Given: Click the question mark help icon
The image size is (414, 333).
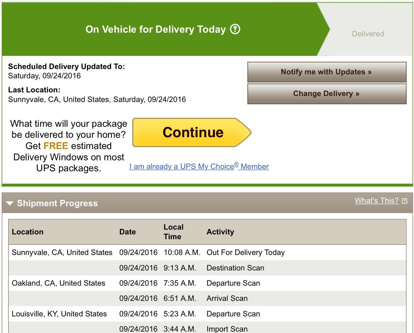Looking at the screenshot, I should click(x=235, y=29).
